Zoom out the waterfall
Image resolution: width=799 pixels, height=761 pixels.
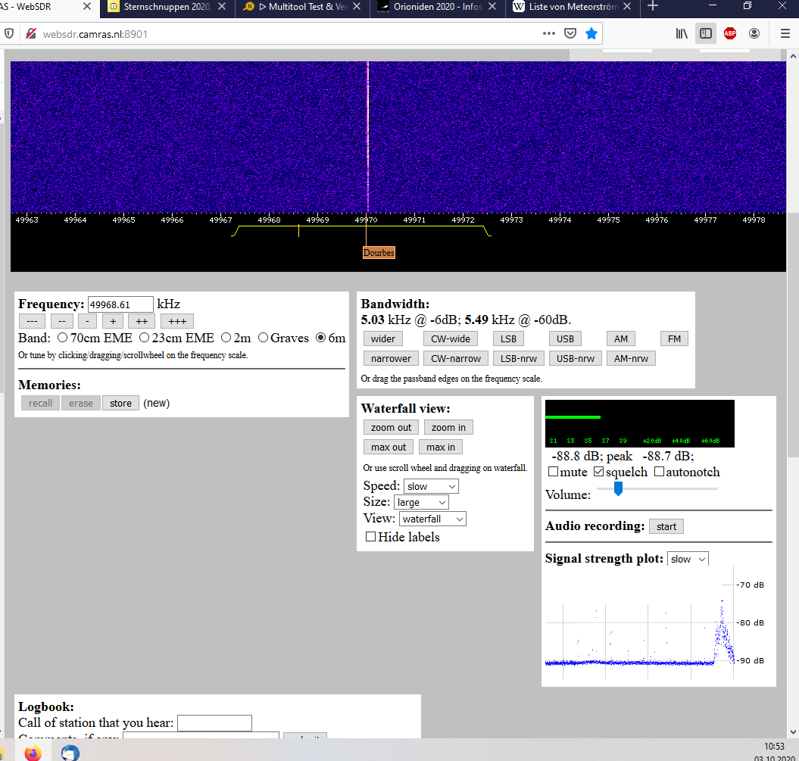391,427
